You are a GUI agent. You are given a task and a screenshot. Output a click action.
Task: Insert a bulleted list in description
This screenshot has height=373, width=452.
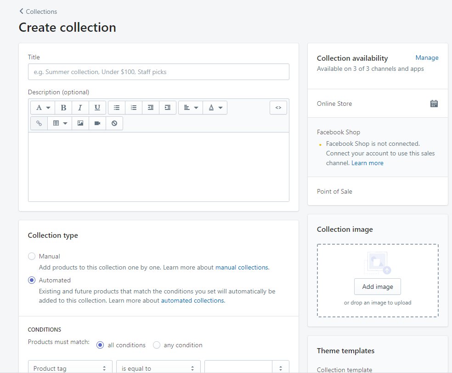[x=117, y=108]
